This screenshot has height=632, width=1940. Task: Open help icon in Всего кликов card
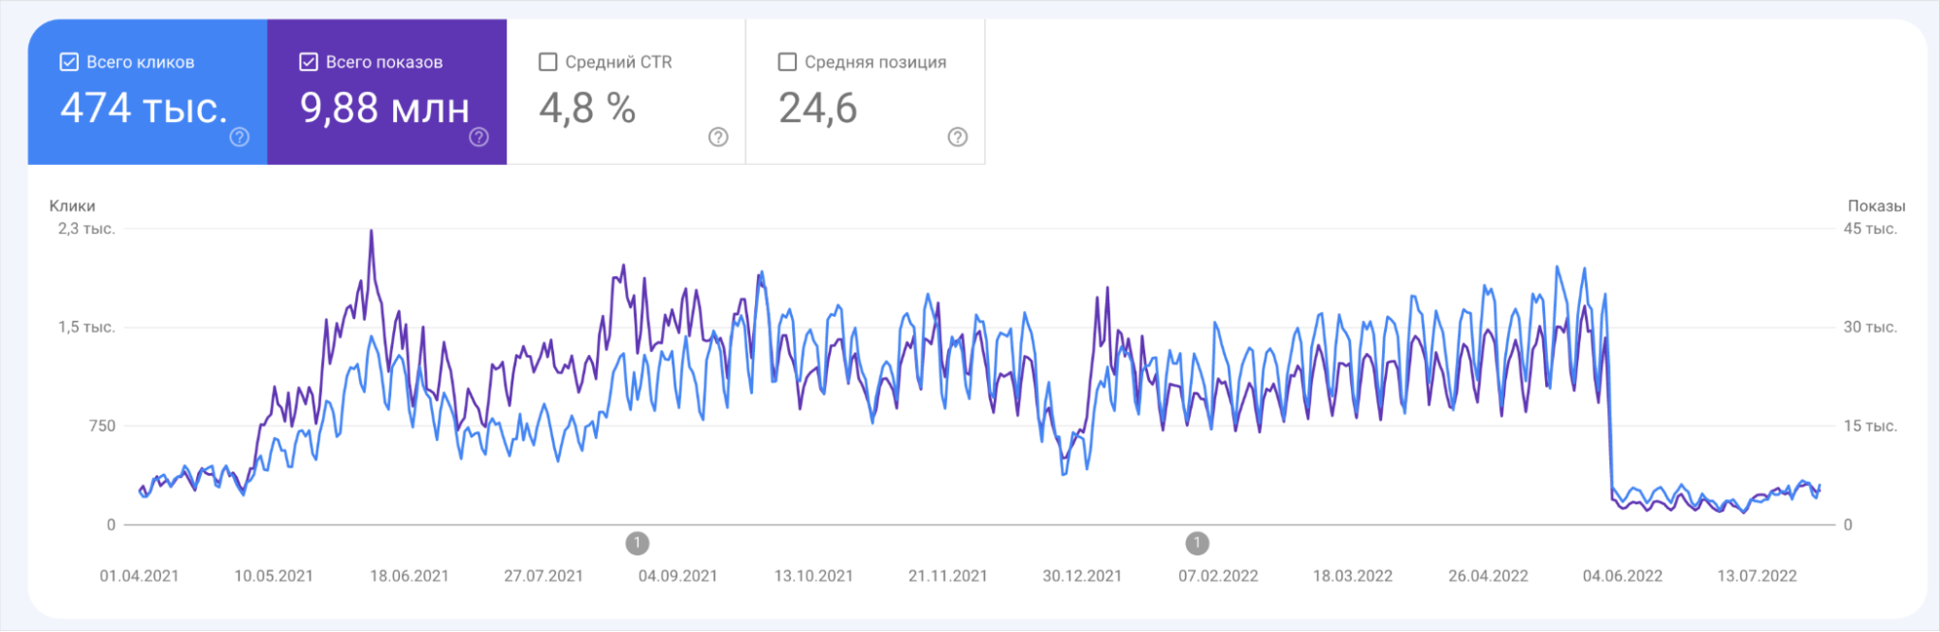(x=239, y=138)
